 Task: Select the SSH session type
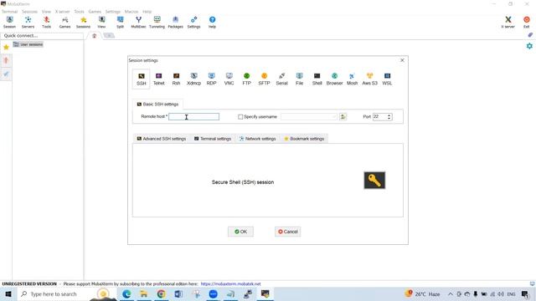(142, 79)
